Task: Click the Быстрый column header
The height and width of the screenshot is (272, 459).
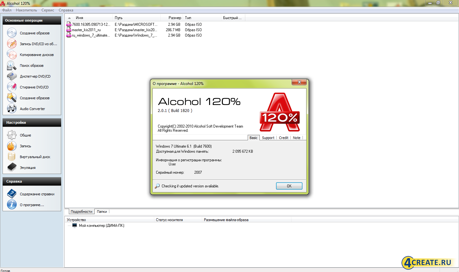Action: click(x=233, y=18)
